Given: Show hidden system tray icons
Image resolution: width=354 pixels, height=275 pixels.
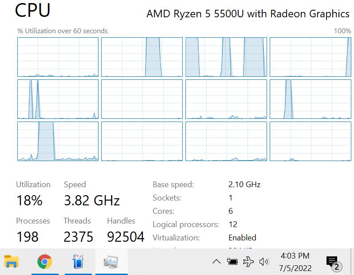Looking at the screenshot, I should click(x=216, y=262).
